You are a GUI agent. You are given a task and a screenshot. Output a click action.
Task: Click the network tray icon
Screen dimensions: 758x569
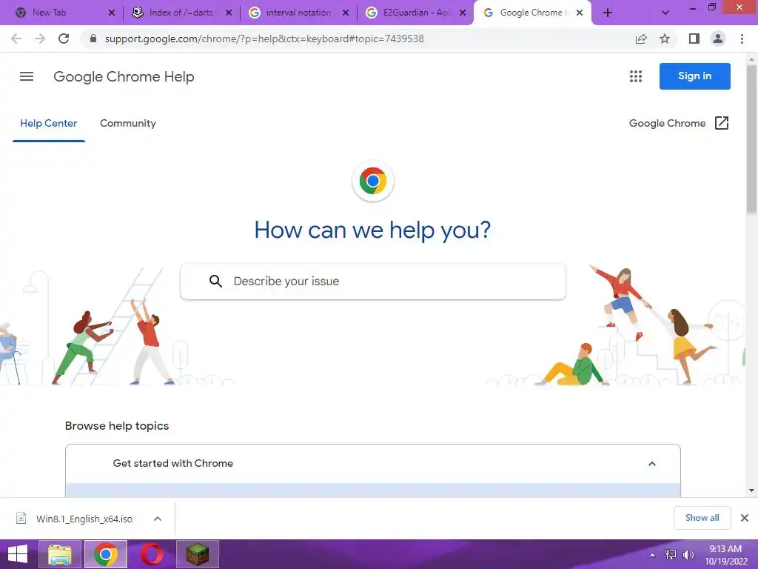[x=671, y=555]
